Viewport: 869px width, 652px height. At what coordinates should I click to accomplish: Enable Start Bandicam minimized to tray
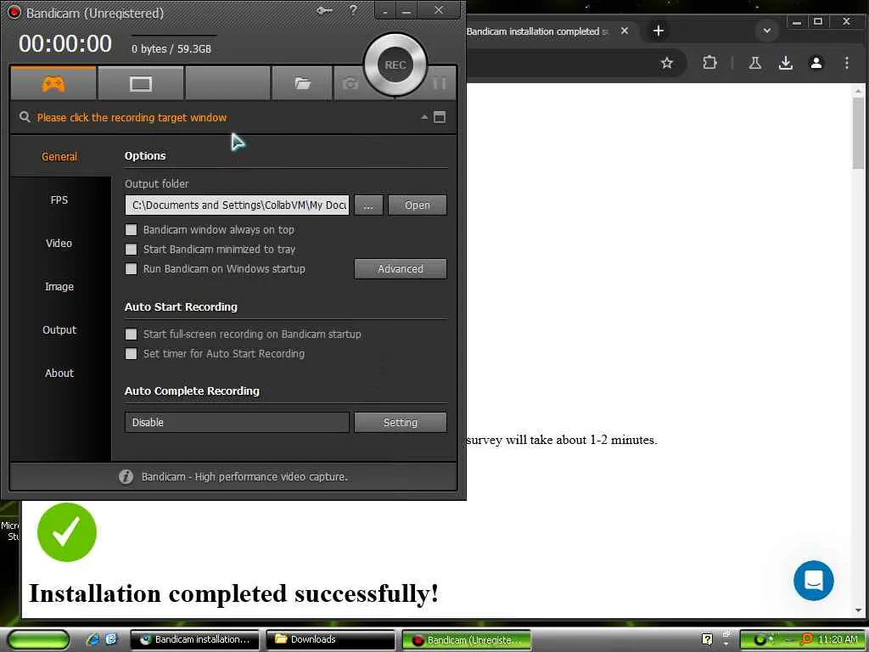(132, 249)
